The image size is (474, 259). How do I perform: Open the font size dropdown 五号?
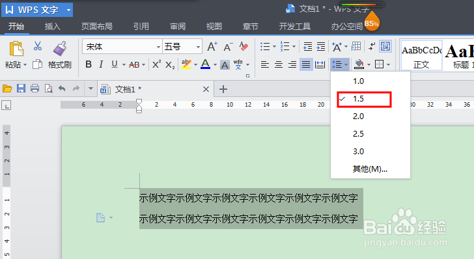pyautogui.click(x=198, y=47)
